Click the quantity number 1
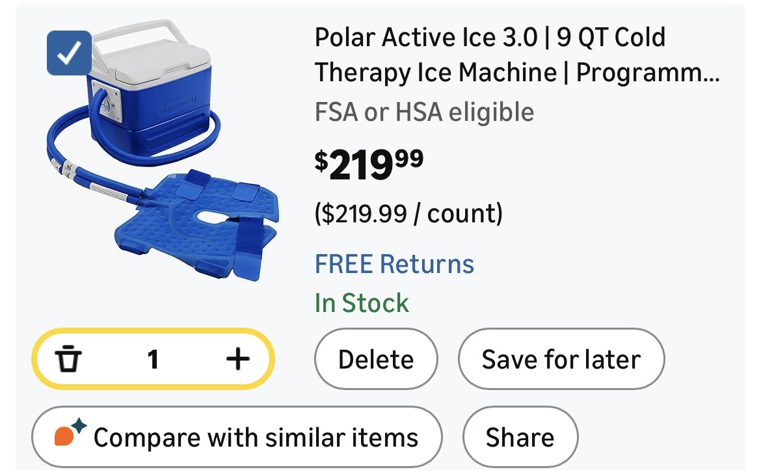Screen dimensions: 761x470 pos(153,359)
